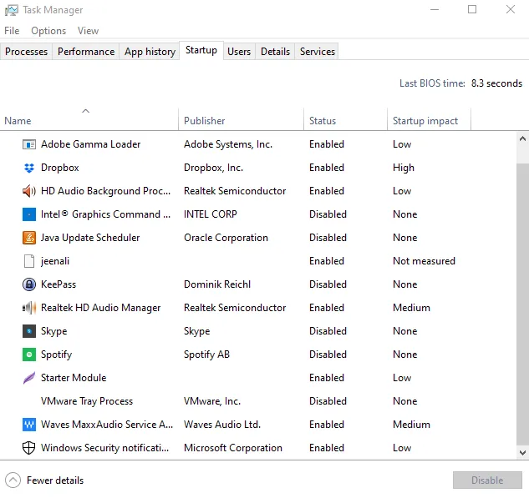Open the Services tab
Image resolution: width=529 pixels, height=498 pixels.
[x=317, y=52]
